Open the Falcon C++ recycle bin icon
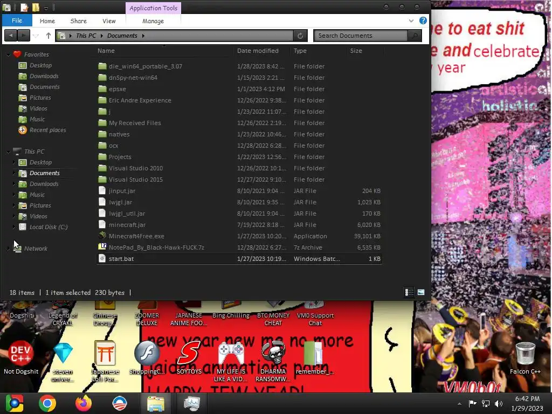 coord(525,358)
